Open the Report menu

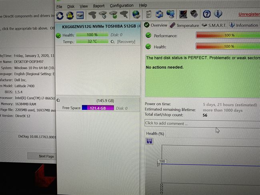[x=99, y=6]
